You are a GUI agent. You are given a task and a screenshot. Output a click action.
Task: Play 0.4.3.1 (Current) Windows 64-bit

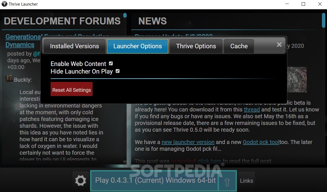pos(155,180)
